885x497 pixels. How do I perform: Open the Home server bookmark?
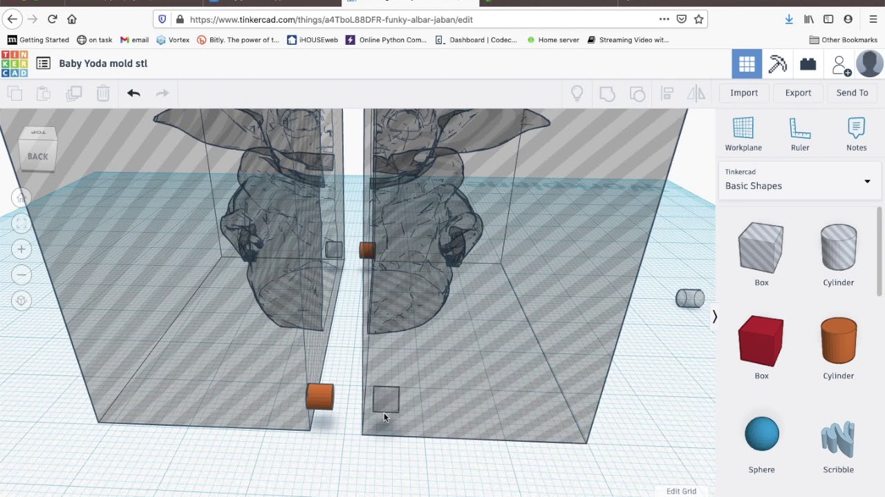(553, 40)
